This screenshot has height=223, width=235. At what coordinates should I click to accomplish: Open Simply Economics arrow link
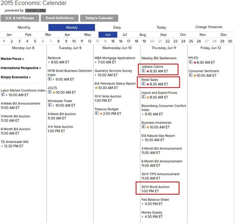pyautogui.click(x=16, y=77)
